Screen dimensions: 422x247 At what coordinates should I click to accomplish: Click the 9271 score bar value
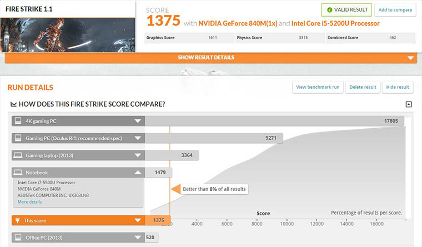tap(271, 138)
